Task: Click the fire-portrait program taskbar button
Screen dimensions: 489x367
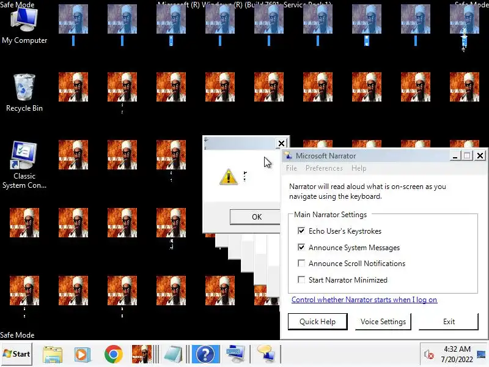Action: 142,354
